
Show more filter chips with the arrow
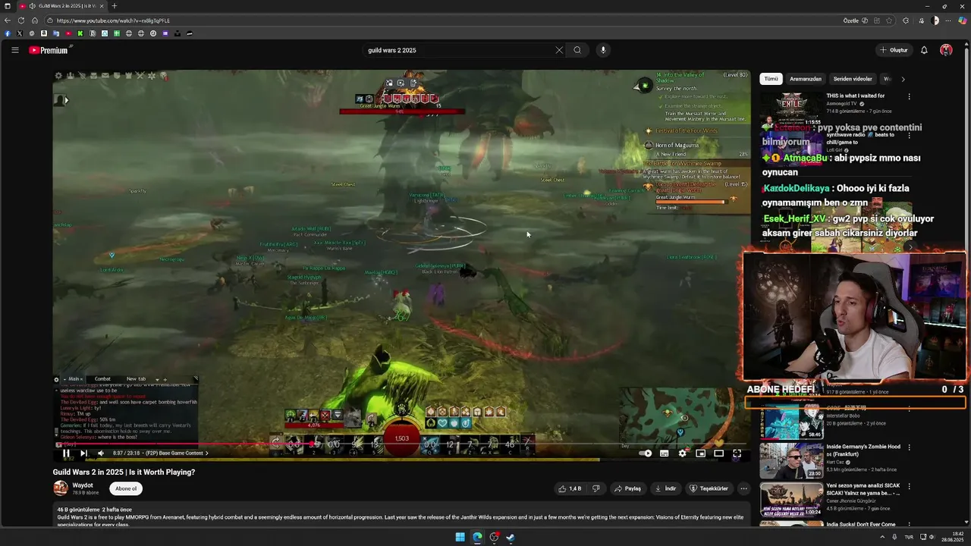(x=903, y=79)
